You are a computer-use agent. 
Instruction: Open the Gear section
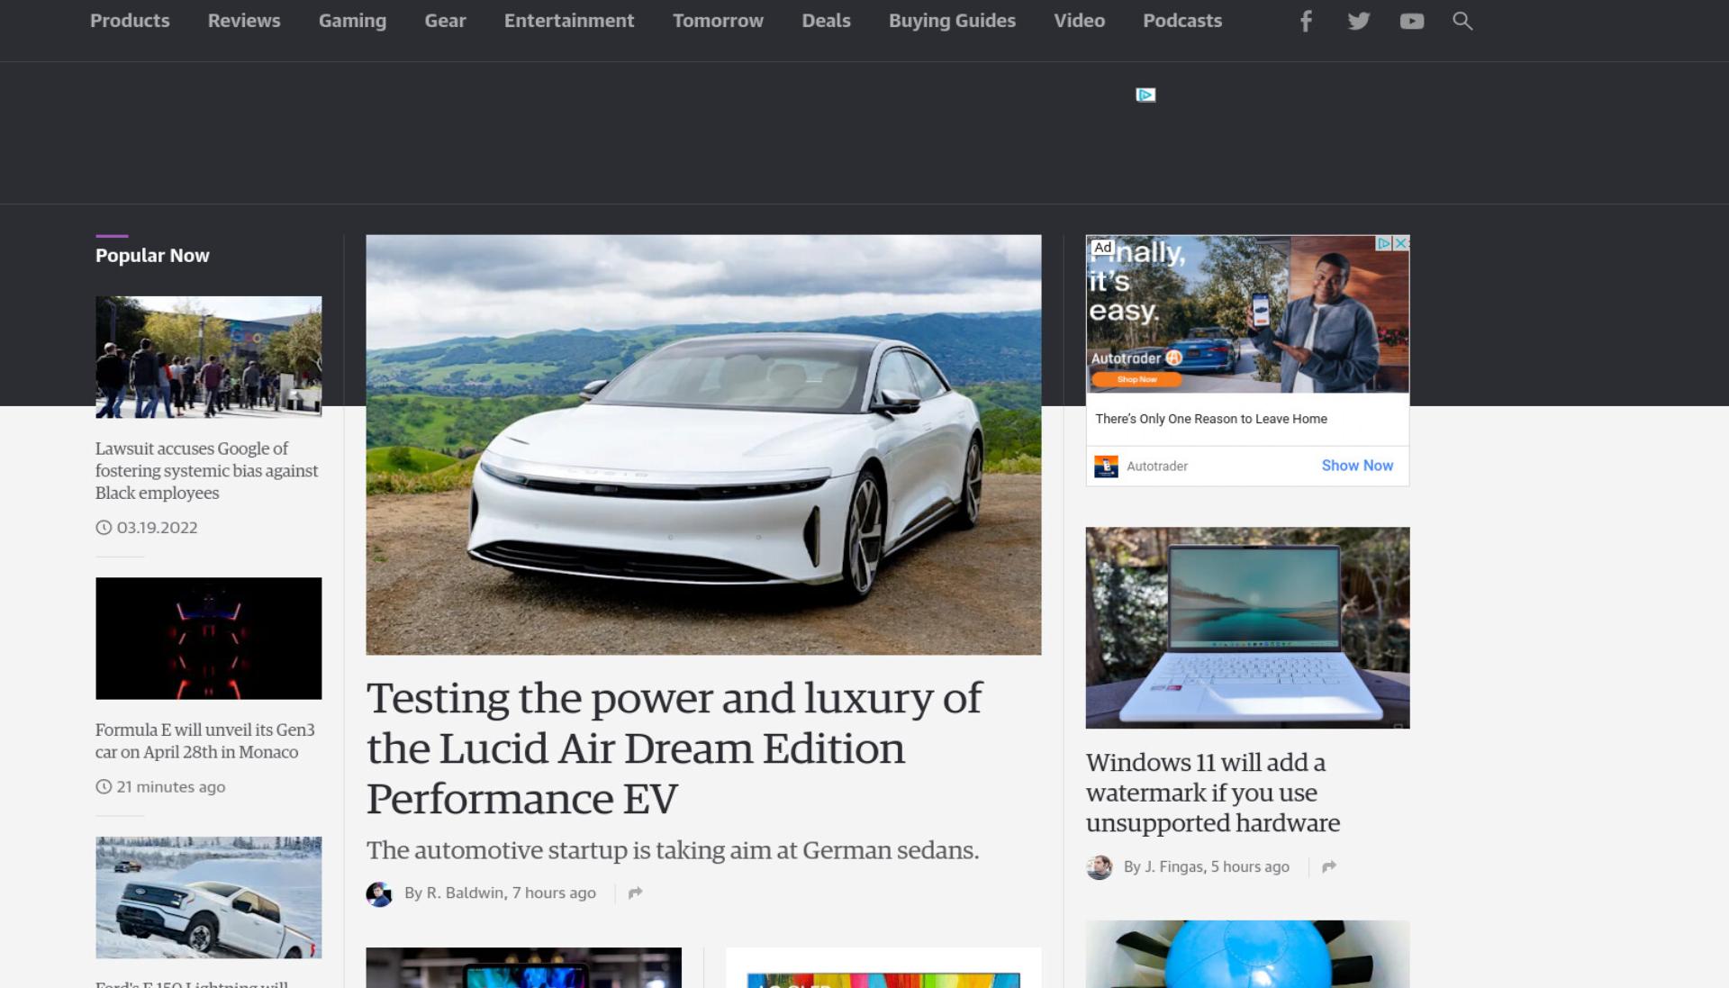(445, 21)
